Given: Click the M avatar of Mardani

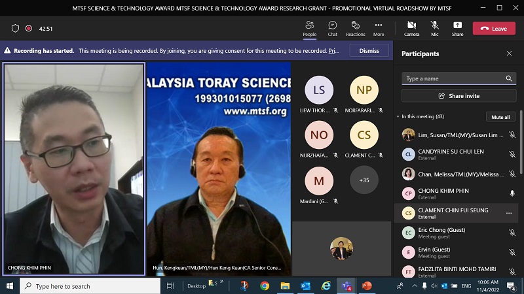Looking at the screenshot, I should click(x=319, y=180).
